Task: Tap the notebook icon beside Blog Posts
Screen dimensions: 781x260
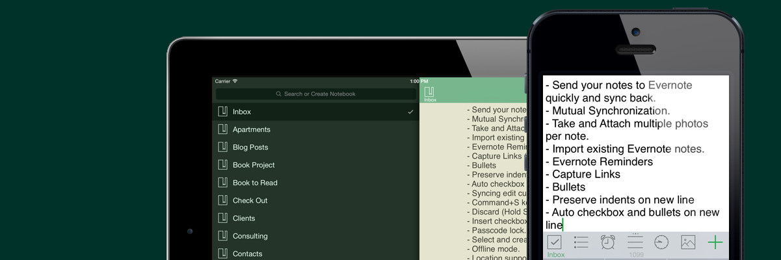Action: pyautogui.click(x=222, y=147)
